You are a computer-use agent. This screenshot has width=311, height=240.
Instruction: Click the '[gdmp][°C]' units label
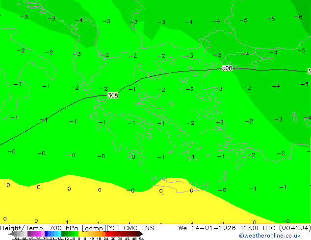click(x=101, y=228)
